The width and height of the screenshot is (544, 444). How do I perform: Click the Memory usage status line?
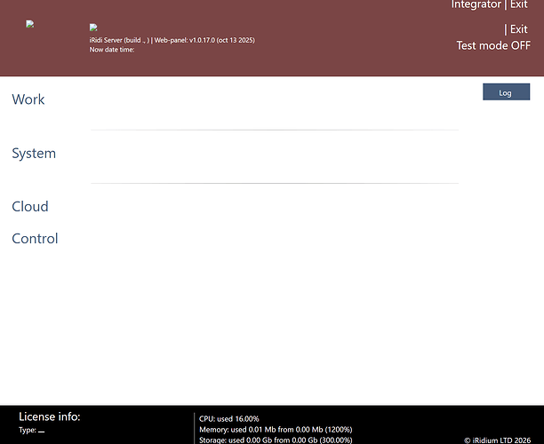(x=276, y=429)
